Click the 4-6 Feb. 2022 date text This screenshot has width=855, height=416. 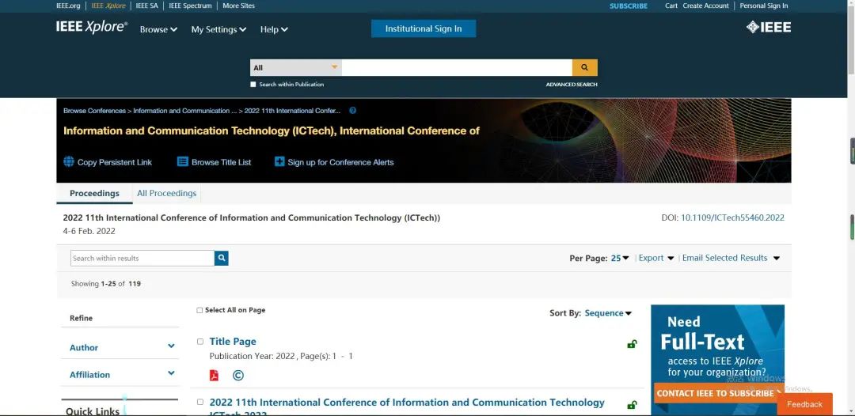[89, 231]
